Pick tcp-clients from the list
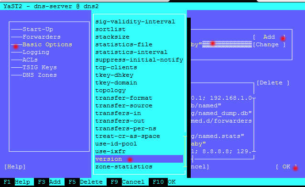Image resolution: width=305 pixels, height=187 pixels. point(139,67)
